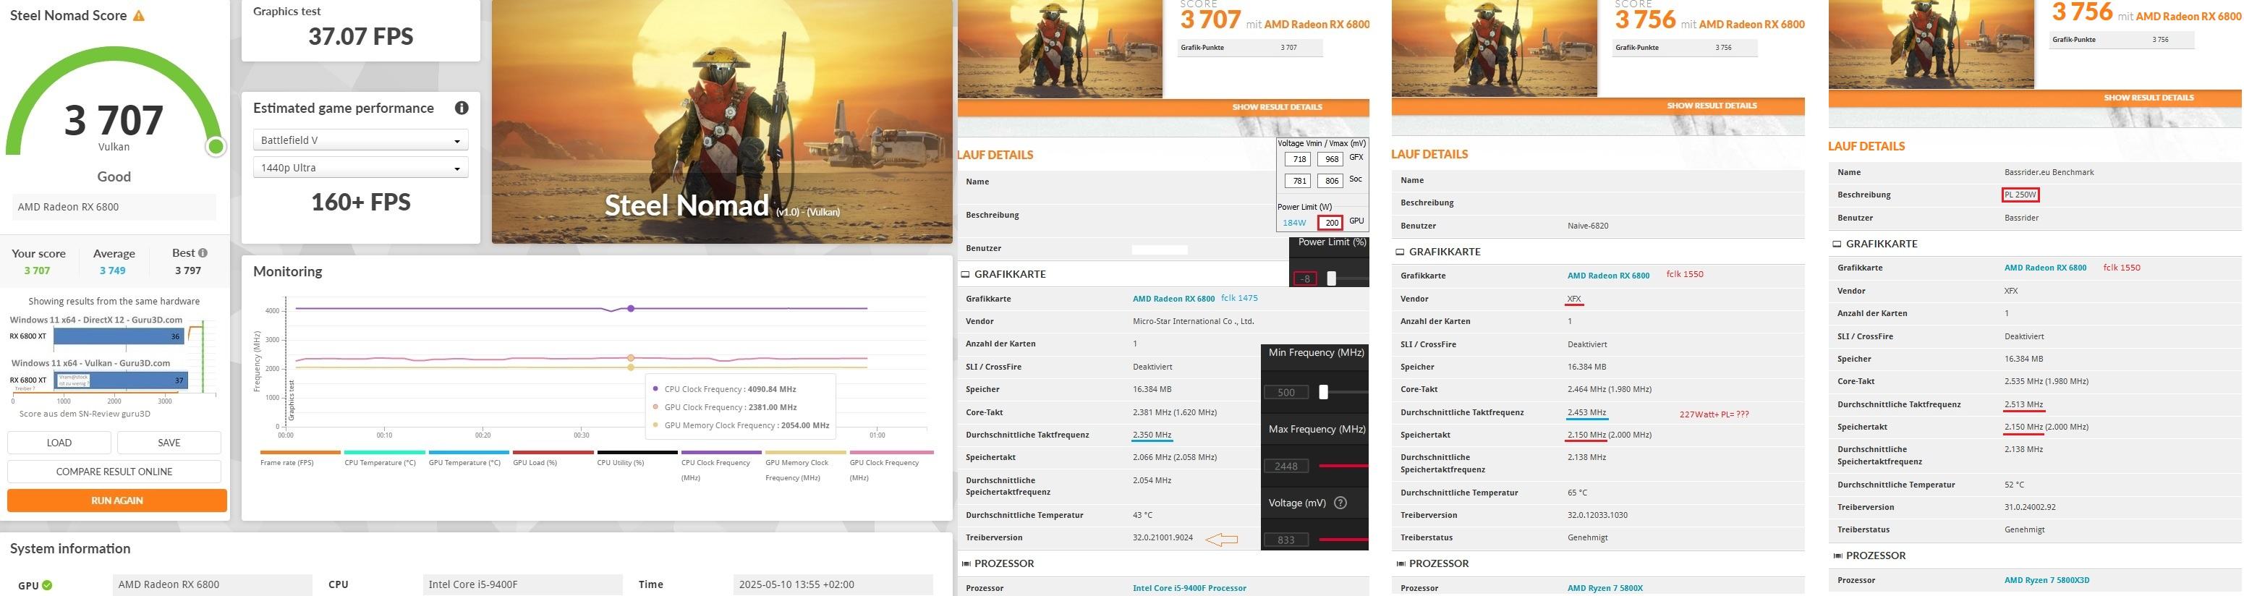
Task: Toggle Frame rate (FPS) chart legend
Action: click(x=299, y=459)
